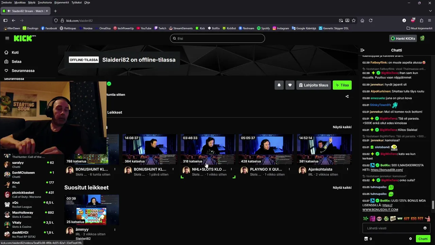Open the user avatar next to Hanki KICKs
The width and height of the screenshot is (435, 245).
click(422, 38)
